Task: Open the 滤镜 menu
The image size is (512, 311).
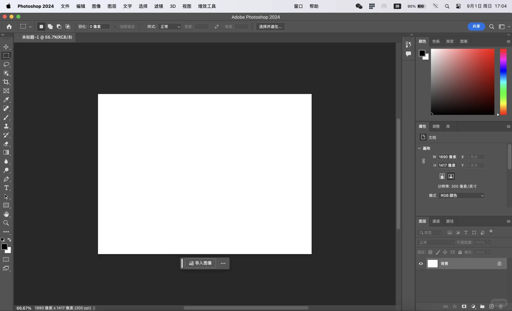Action: [158, 6]
